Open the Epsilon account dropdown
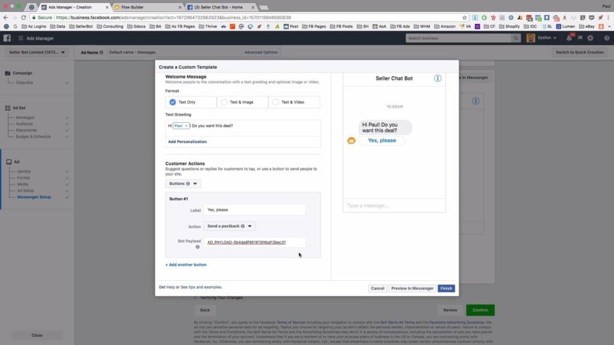The width and height of the screenshot is (614, 345). [x=547, y=38]
